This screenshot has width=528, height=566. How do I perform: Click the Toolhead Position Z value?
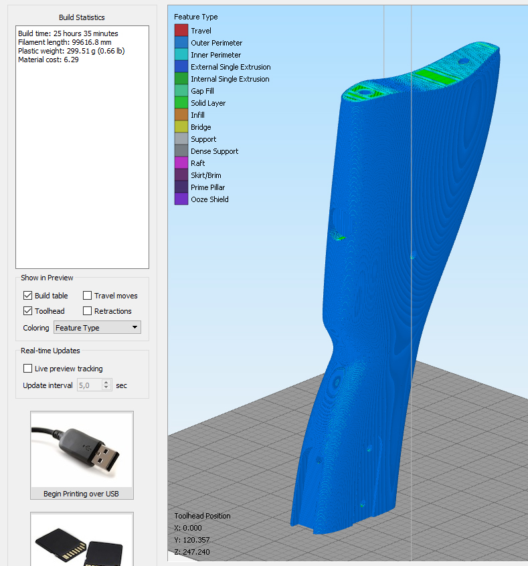192,551
